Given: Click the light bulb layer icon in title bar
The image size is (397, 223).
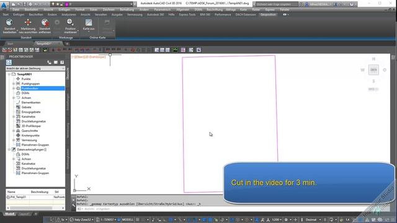Looking at the screenshot, I should coord(53,4).
